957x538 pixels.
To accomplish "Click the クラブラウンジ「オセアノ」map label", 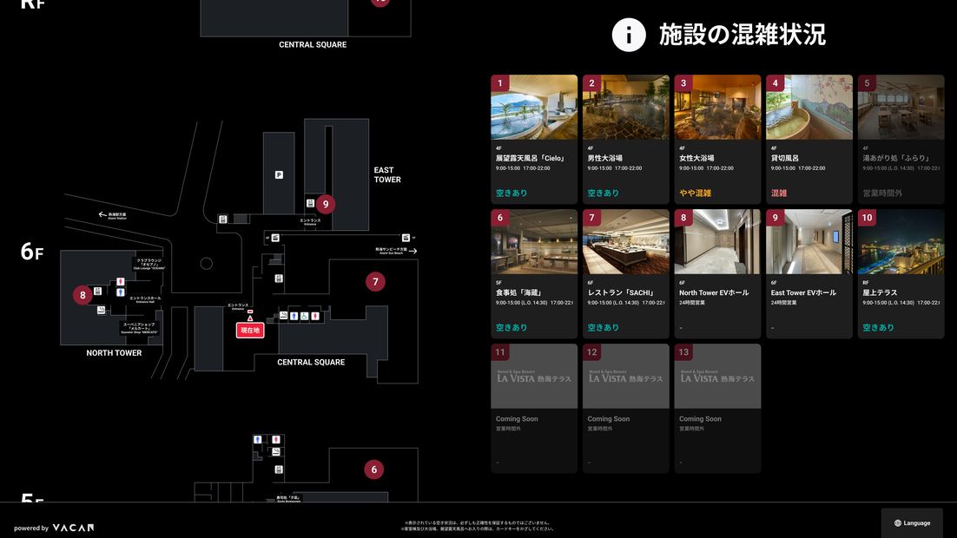I will pyautogui.click(x=148, y=264).
